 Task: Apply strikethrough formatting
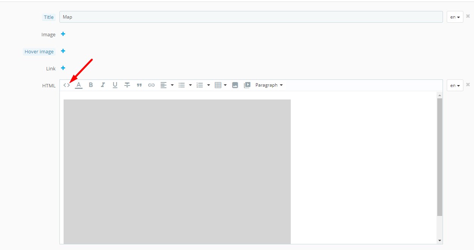pos(127,85)
